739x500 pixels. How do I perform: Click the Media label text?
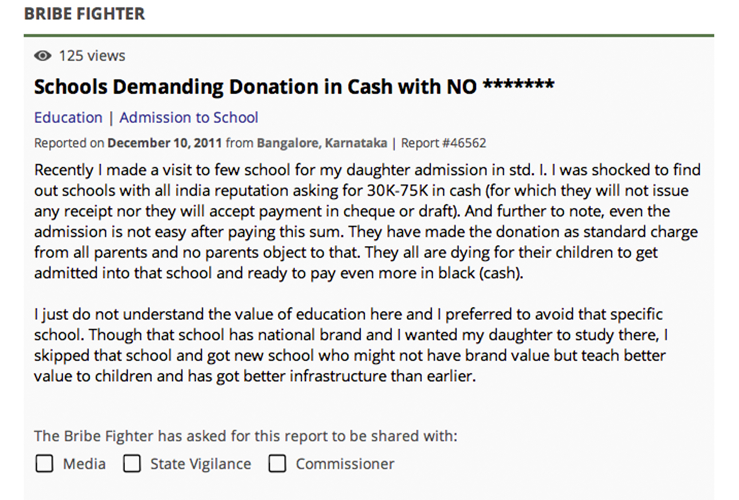[84, 464]
